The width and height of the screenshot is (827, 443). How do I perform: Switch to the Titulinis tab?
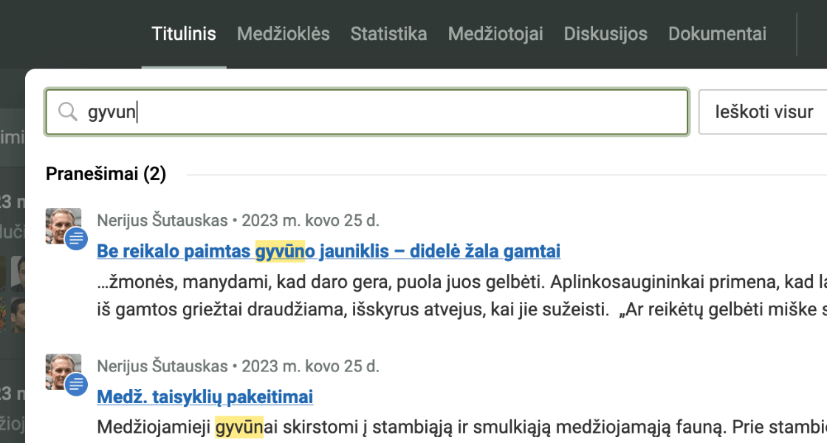tap(184, 34)
